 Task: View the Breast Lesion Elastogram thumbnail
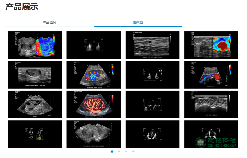[x=211, y=45]
